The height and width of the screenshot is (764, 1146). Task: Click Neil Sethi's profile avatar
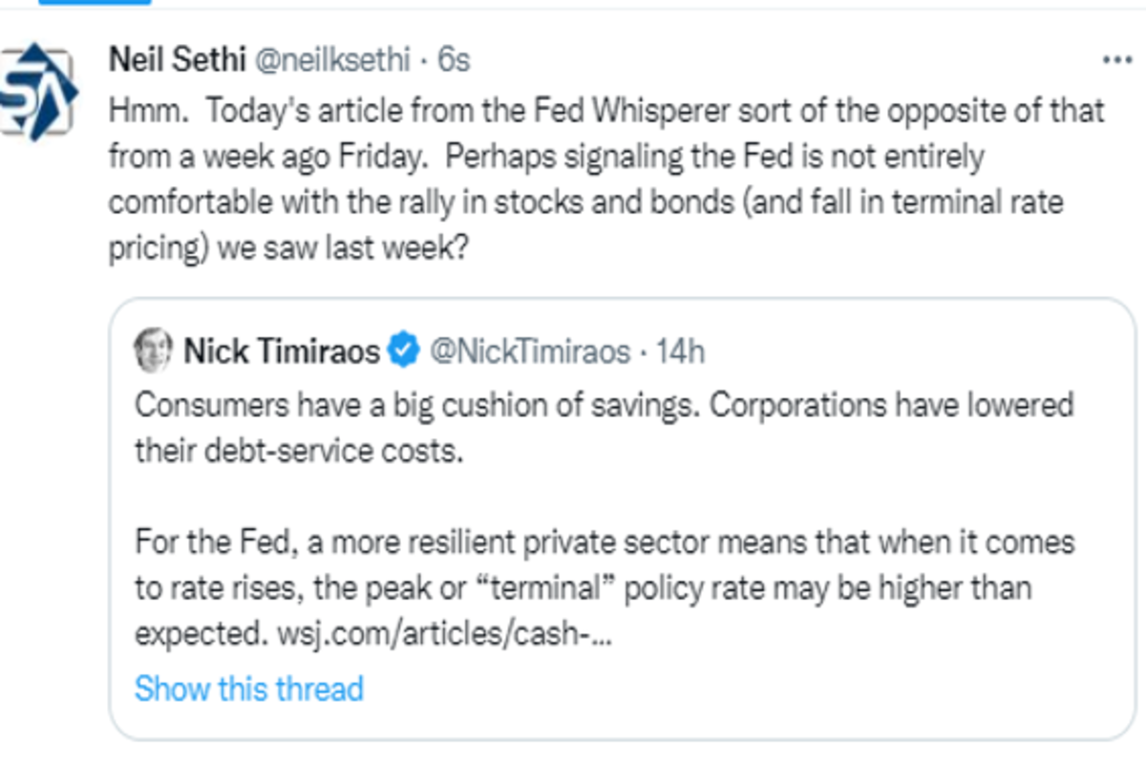point(38,93)
